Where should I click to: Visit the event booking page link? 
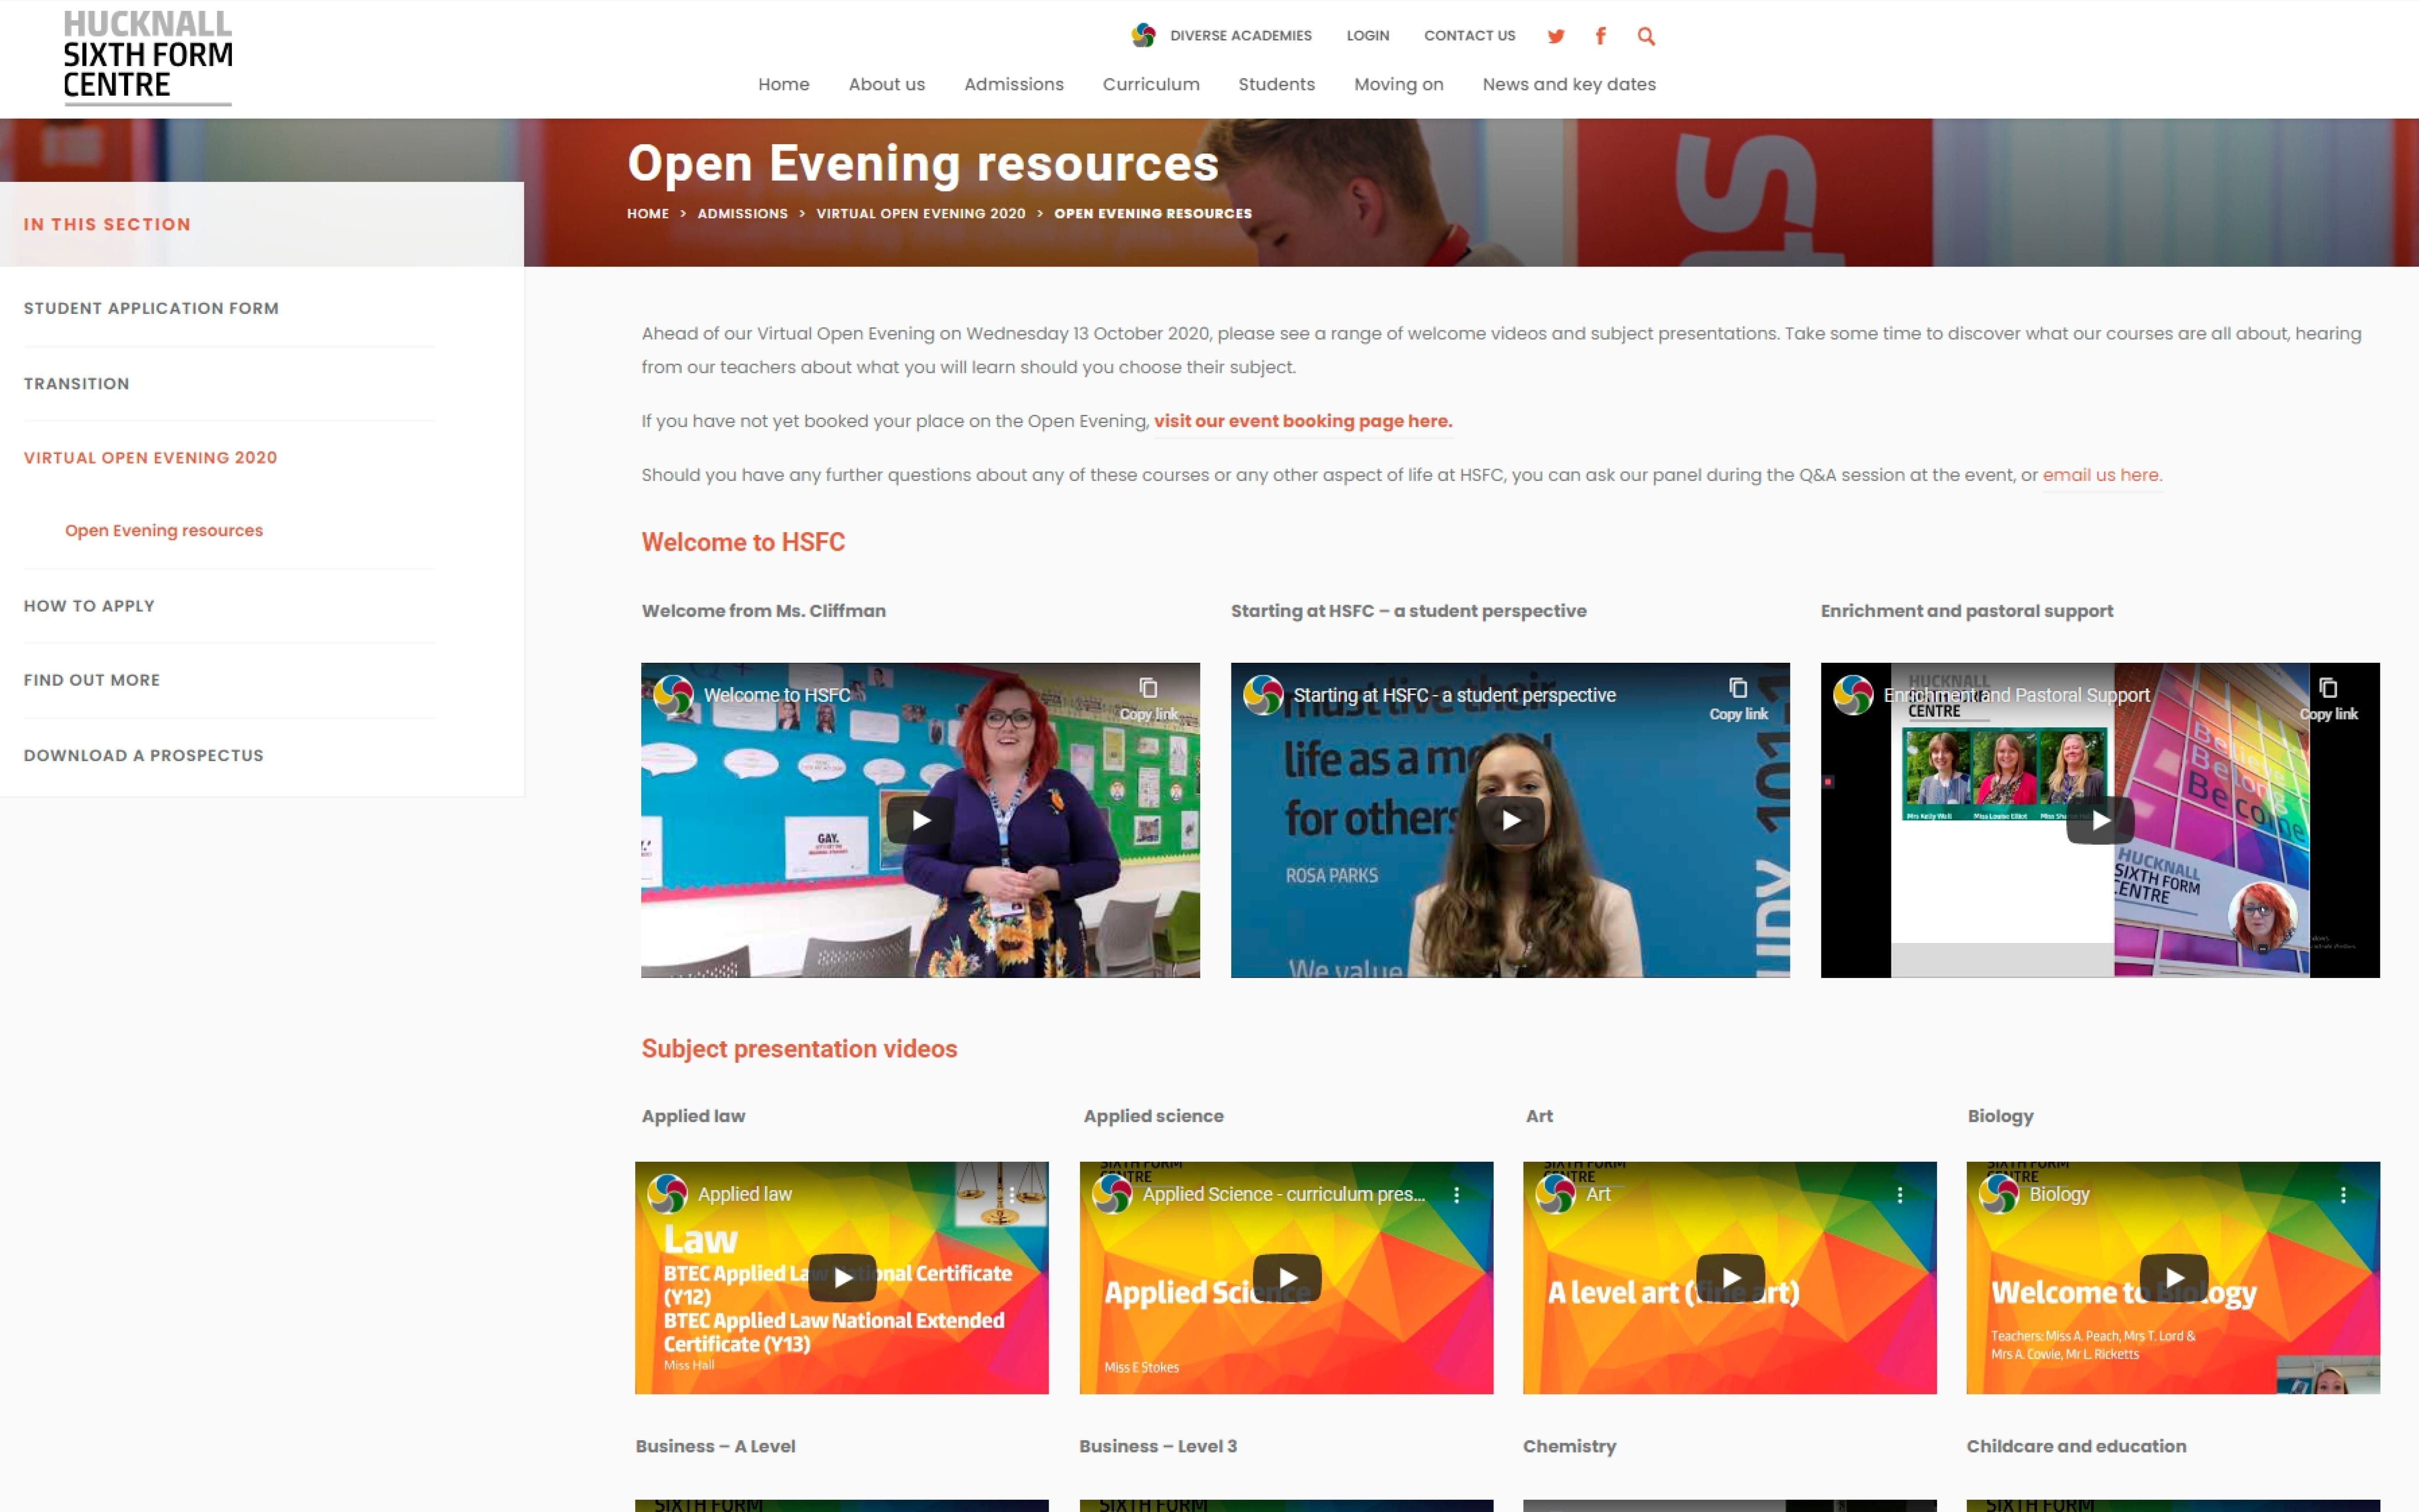1303,421
